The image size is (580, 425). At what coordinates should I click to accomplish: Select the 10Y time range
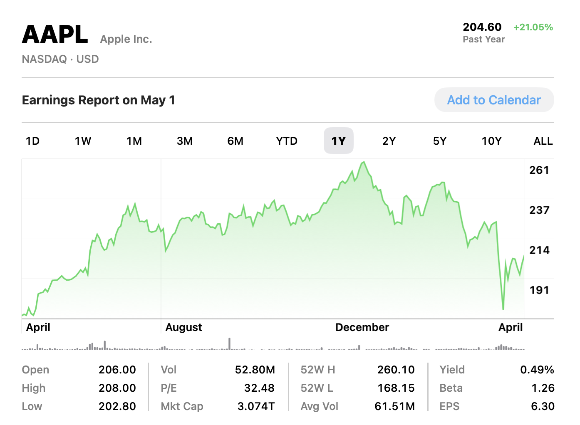[x=491, y=141]
